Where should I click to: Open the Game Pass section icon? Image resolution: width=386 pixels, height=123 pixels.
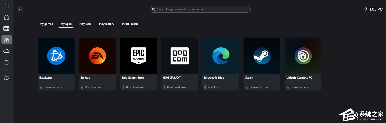click(6, 28)
